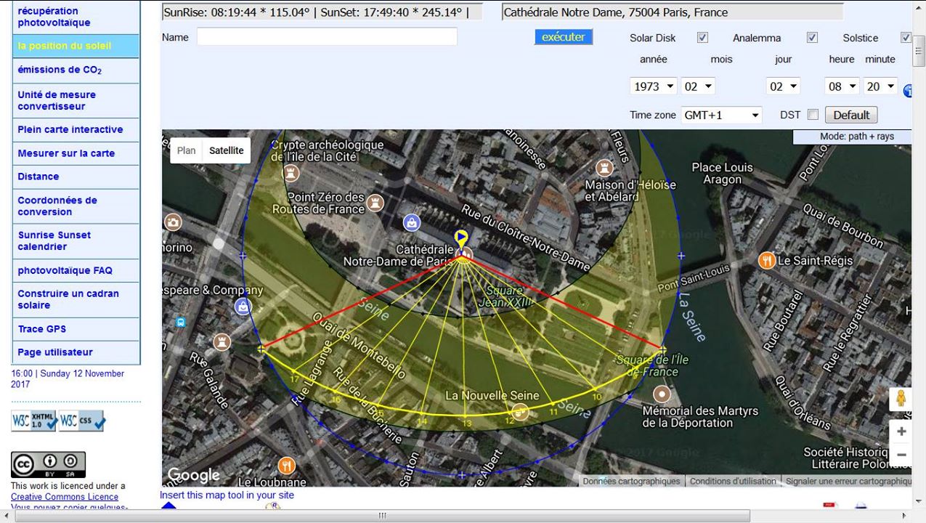Click the address field with Cathédrale Notre Dame
Viewport: 926px width, 523px height.
(673, 12)
